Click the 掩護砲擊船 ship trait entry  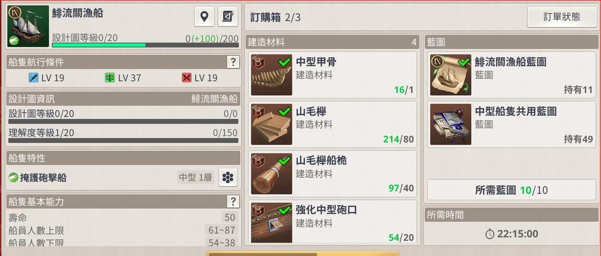43,178
